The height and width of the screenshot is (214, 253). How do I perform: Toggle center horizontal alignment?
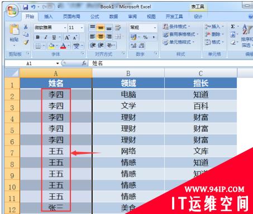(101, 36)
